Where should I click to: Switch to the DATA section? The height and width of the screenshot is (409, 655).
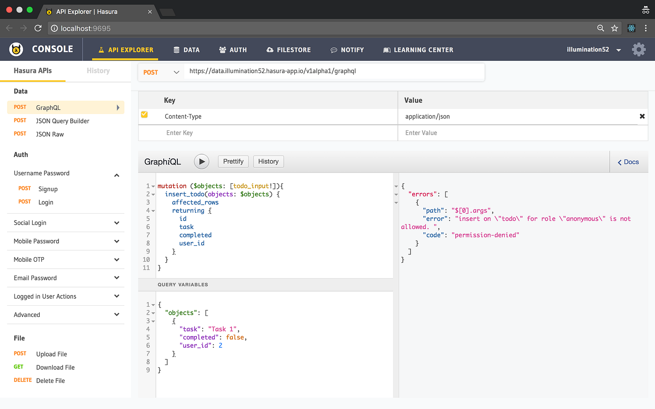[186, 50]
